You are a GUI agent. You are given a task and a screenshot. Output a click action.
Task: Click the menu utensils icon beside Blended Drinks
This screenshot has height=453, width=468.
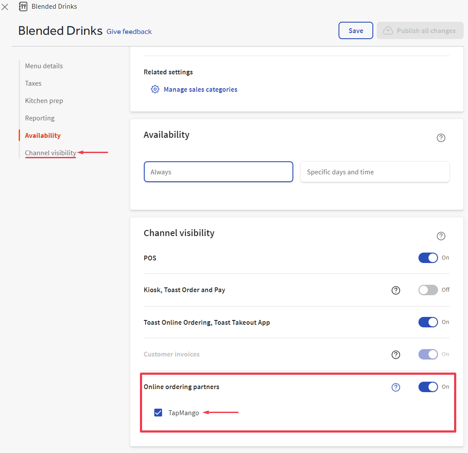[x=23, y=6]
